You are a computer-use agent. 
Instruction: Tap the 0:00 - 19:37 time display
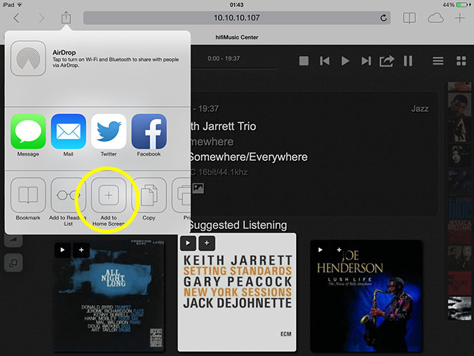(224, 59)
